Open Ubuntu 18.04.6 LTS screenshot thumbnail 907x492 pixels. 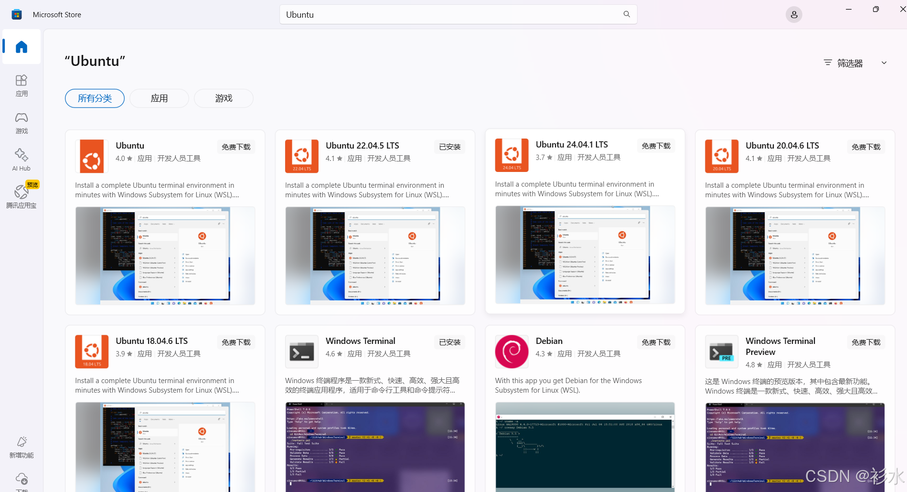click(x=165, y=447)
